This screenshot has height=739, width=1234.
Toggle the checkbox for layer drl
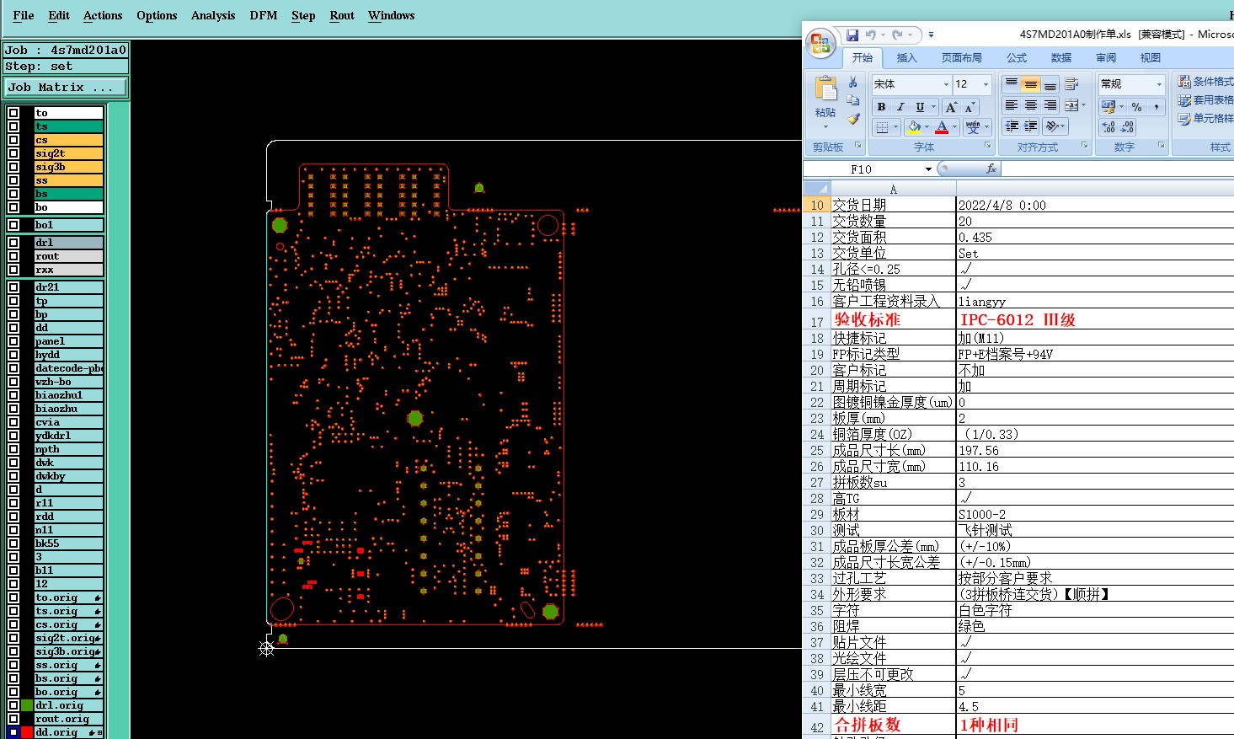pos(13,243)
